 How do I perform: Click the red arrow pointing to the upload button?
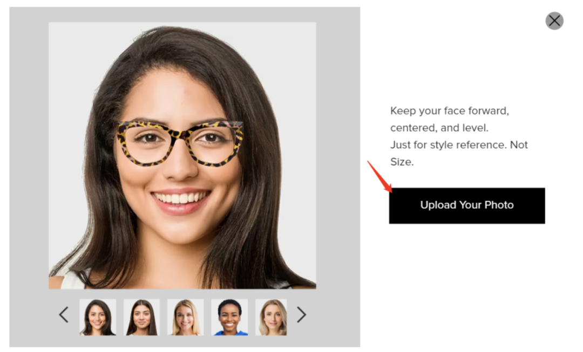(x=379, y=177)
